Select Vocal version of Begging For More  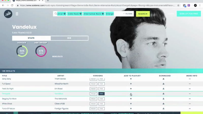pos(93,99)
